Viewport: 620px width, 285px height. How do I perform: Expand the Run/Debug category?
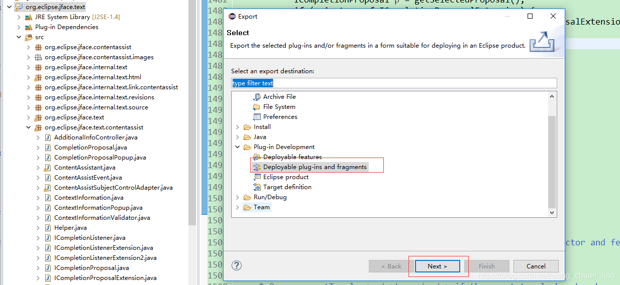(238, 197)
